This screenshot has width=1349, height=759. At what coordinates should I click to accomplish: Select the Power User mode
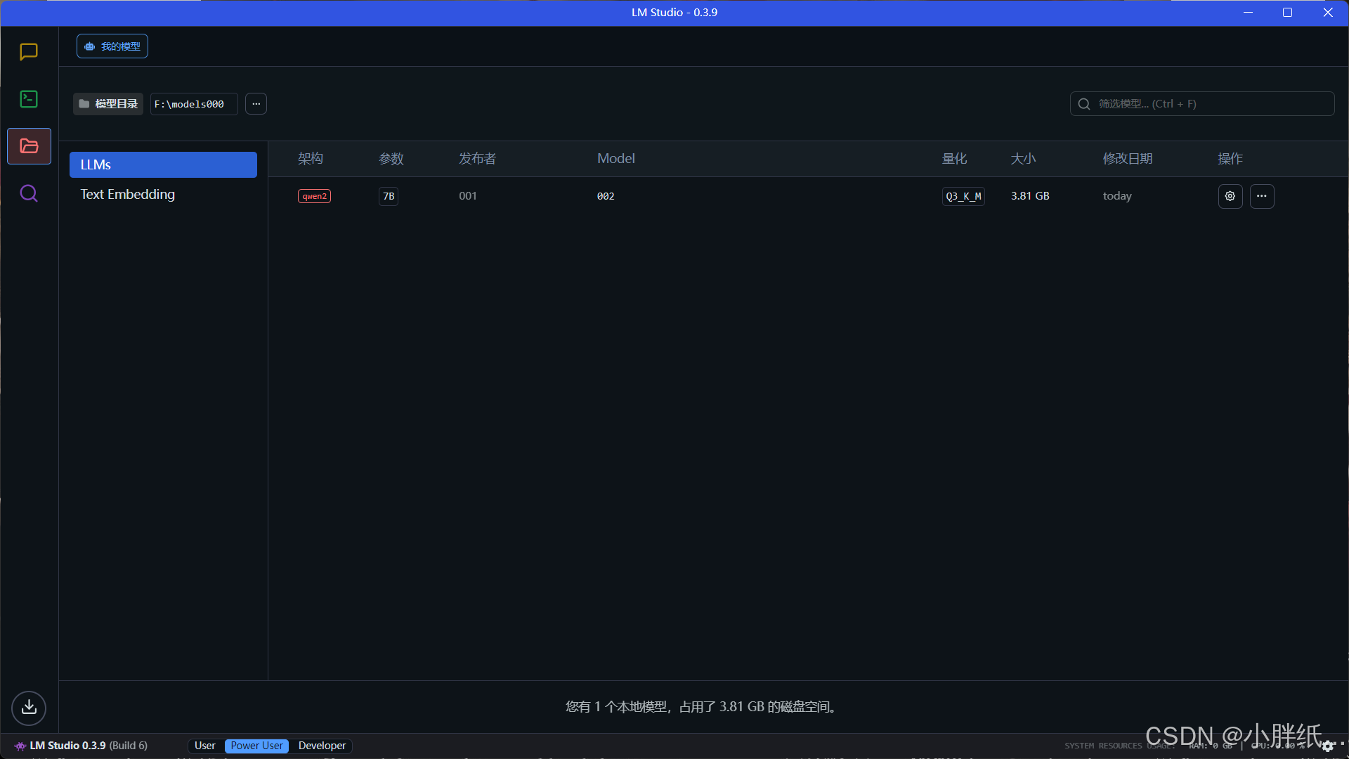[256, 746]
